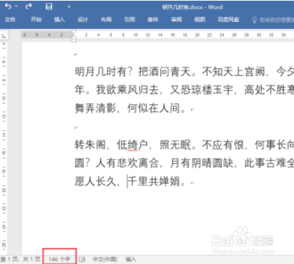Open the Customize Quick Access Toolbar dropdown
This screenshot has height=264, width=294.
(69, 6)
